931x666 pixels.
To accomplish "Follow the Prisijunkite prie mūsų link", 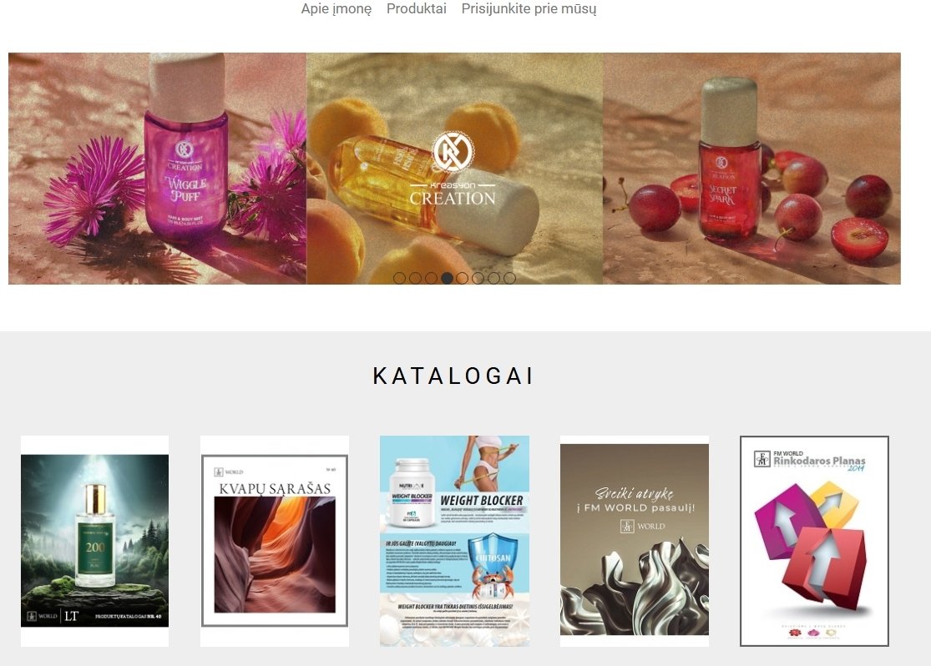I will click(x=529, y=9).
